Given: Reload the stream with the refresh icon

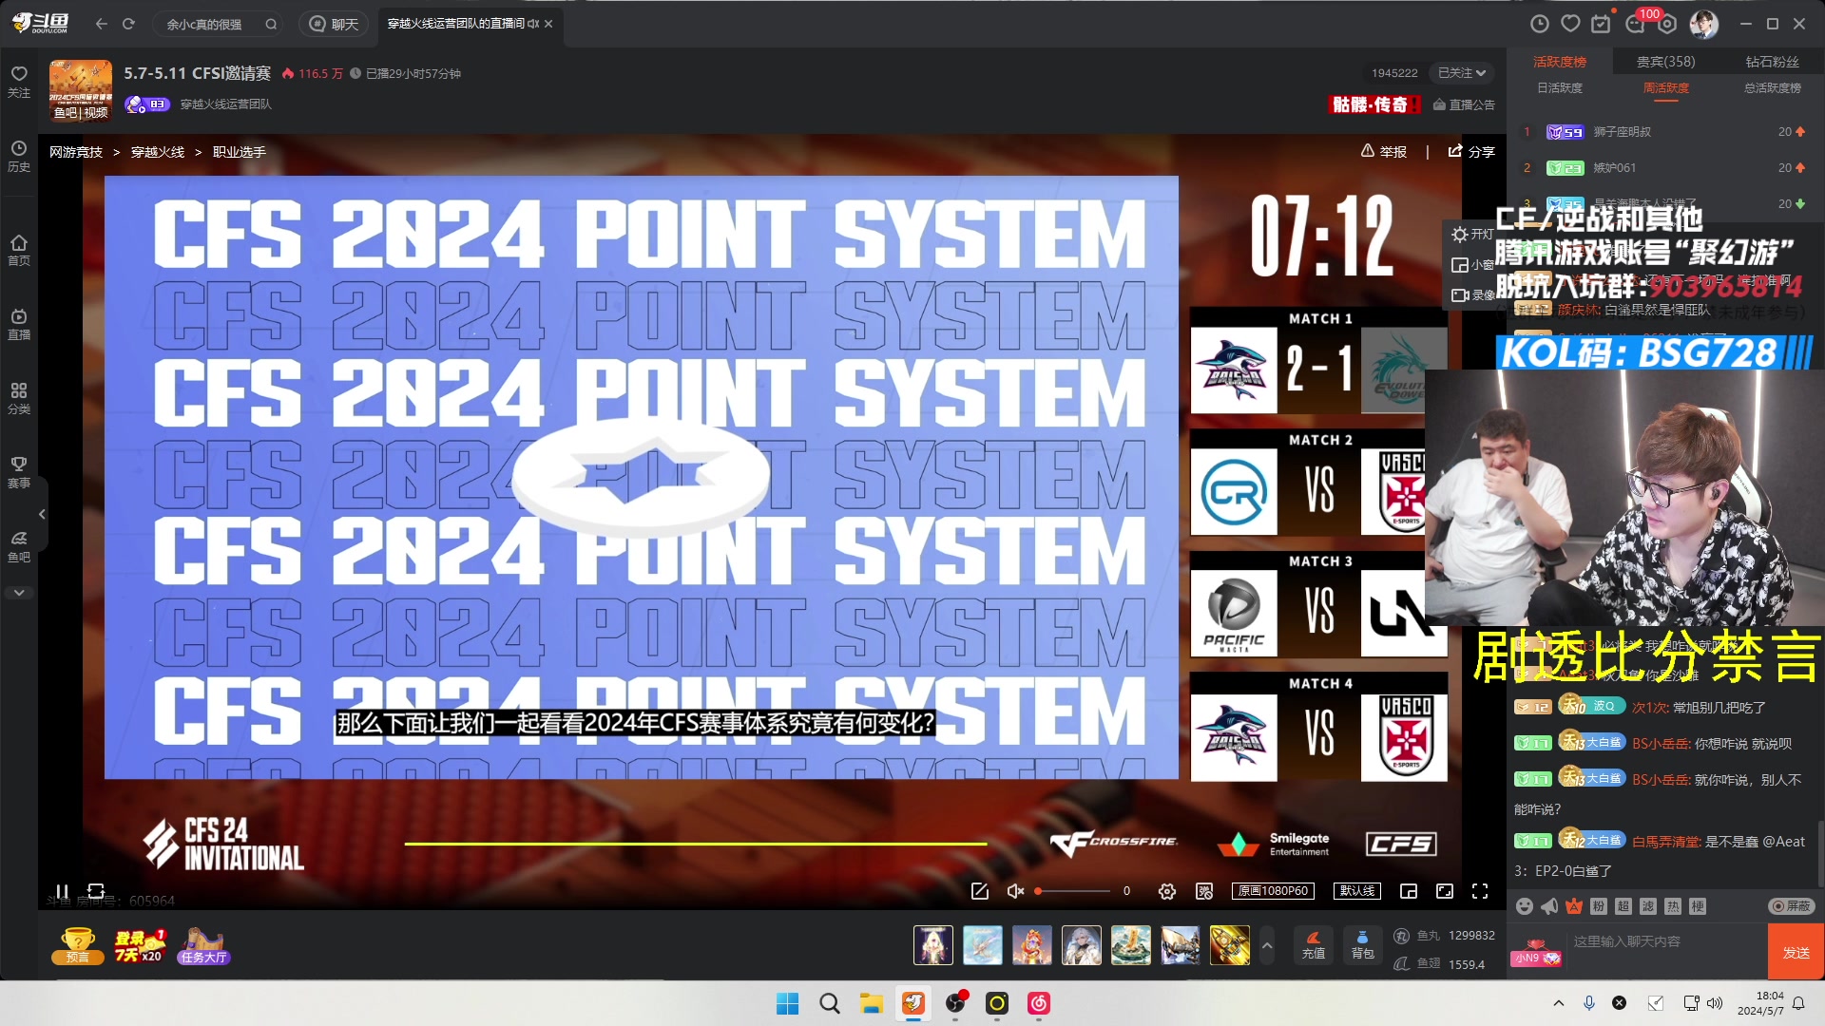Looking at the screenshot, I should (x=96, y=891).
